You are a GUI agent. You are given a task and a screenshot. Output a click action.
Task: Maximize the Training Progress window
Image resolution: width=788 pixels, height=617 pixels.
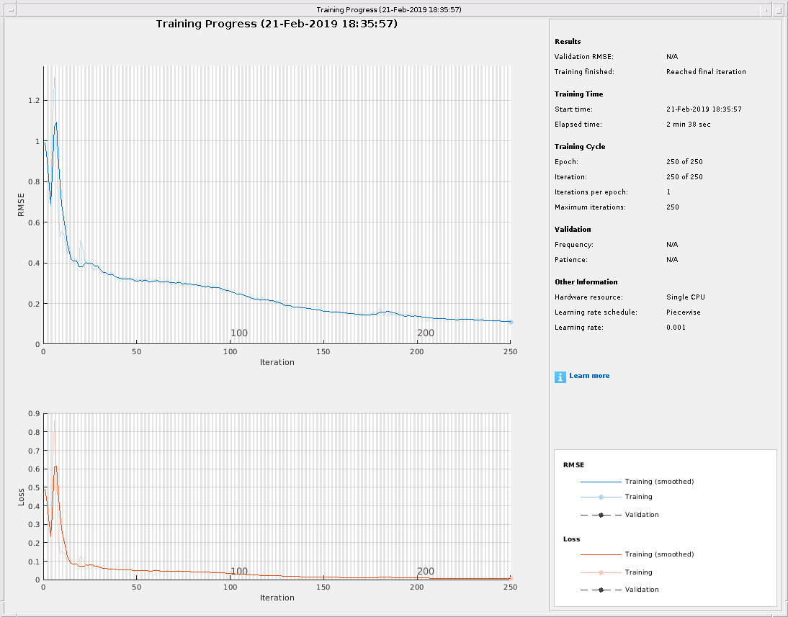pyautogui.click(x=779, y=9)
